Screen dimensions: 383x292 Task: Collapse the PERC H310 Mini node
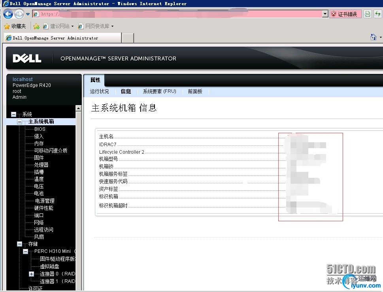pyautogui.click(x=25, y=251)
